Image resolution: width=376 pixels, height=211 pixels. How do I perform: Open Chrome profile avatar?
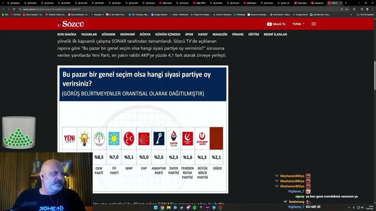367,9
